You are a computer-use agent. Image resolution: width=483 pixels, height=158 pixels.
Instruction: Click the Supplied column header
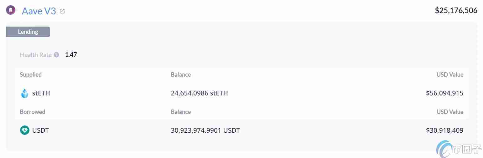click(31, 74)
